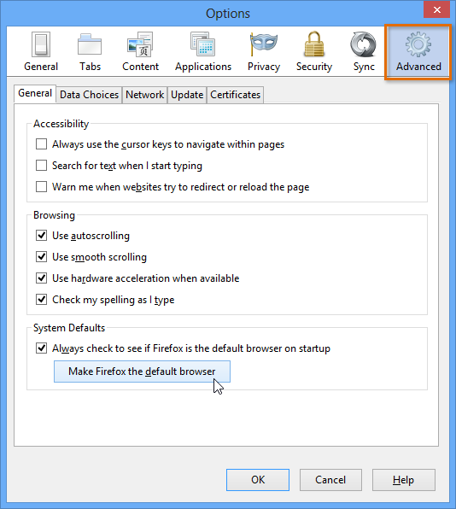Switch to the Data Choices tab
The height and width of the screenshot is (509, 456).
click(x=90, y=95)
